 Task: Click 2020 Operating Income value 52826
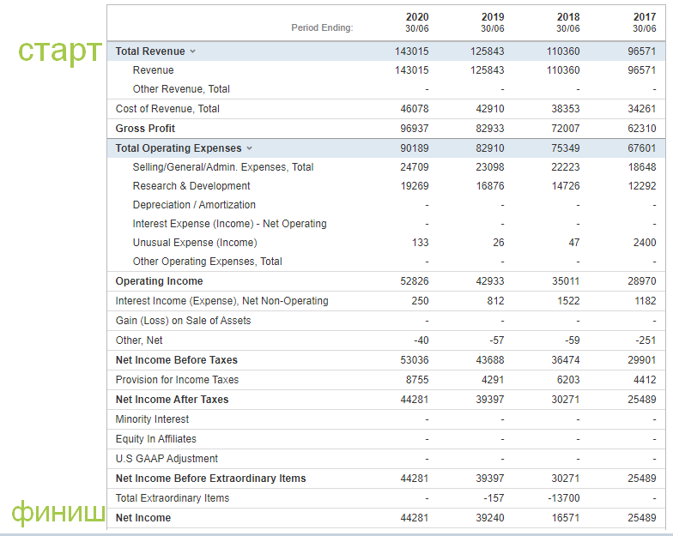(x=415, y=281)
